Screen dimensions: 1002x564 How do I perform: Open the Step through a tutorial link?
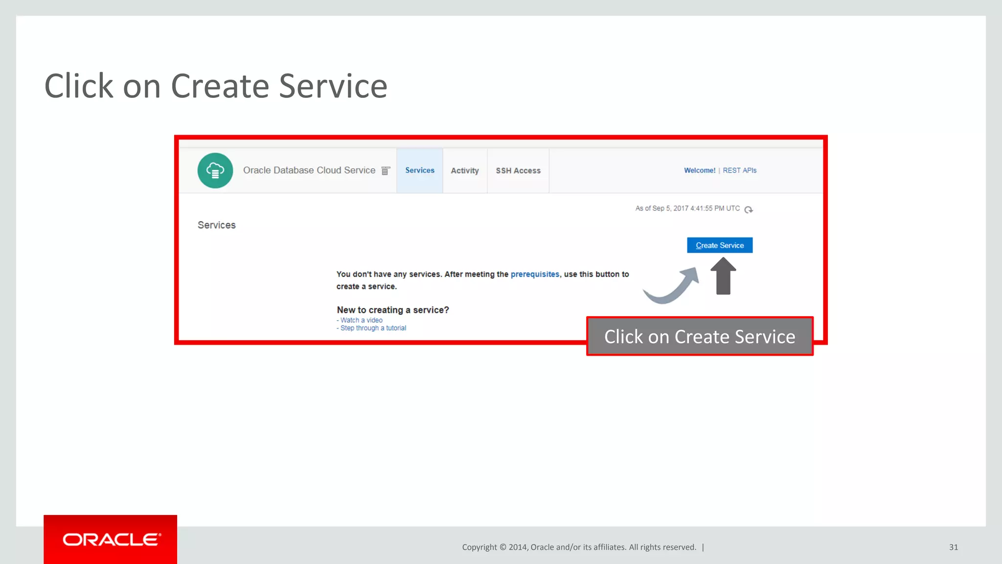pos(373,328)
